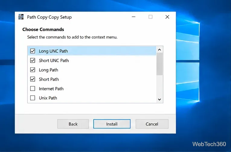Select the 'Internet Path' row text
Viewport: 231px width, 152px height.
(x=51, y=89)
